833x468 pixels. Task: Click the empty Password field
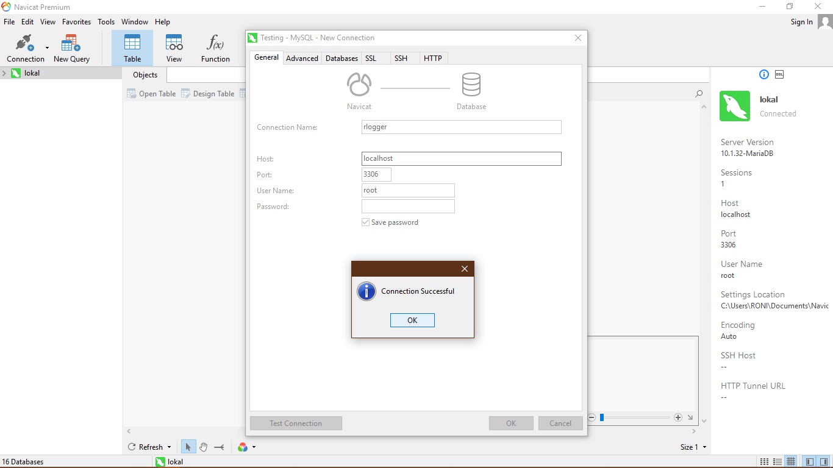coord(408,206)
